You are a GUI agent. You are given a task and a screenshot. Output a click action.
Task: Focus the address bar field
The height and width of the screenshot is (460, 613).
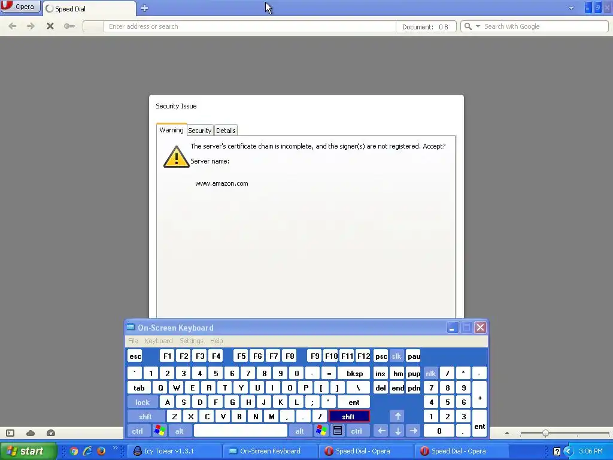tap(250, 26)
